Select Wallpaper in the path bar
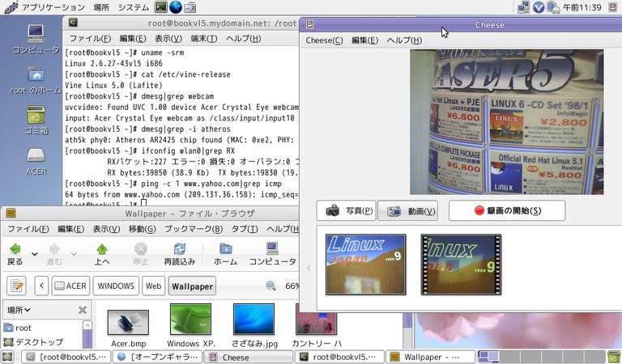The image size is (622, 364). (x=192, y=286)
